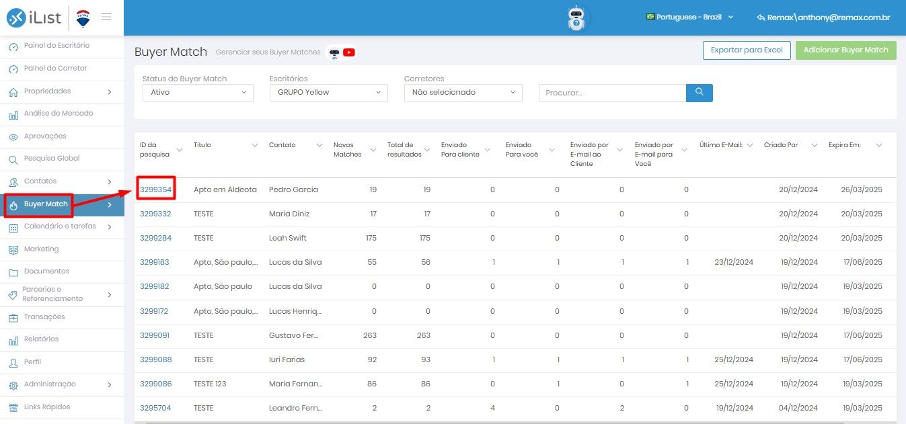906x424 pixels.
Task: Open the Corretores Não selecionado dropdown
Action: pyautogui.click(x=463, y=93)
